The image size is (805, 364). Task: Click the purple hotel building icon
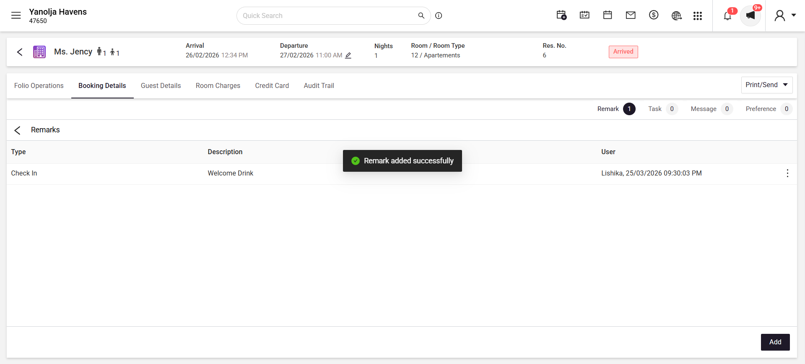39,52
